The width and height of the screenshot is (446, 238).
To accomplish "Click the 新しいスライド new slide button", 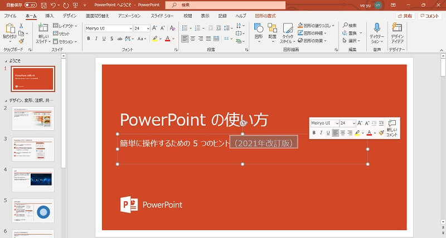I will [x=43, y=34].
